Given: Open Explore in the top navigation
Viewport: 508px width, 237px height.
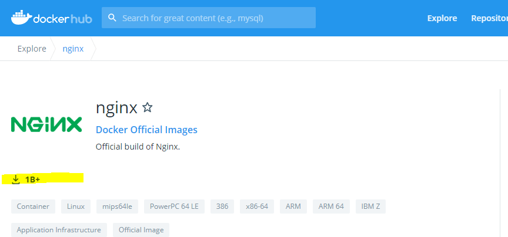Looking at the screenshot, I should (x=442, y=18).
